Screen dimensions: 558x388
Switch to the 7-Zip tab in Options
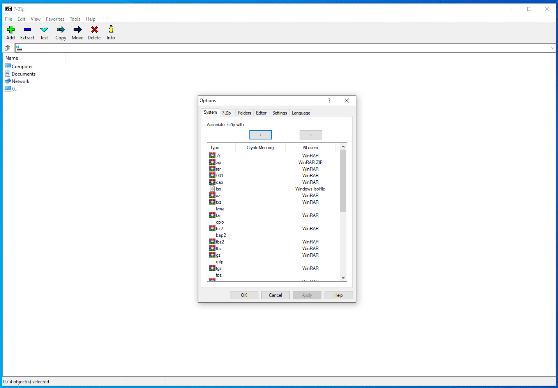[226, 113]
